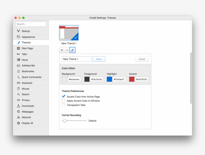Image resolution: width=205 pixels, height=155 pixels.
Task: Select the New Theme 1 thumbnail
Action: tap(69, 33)
